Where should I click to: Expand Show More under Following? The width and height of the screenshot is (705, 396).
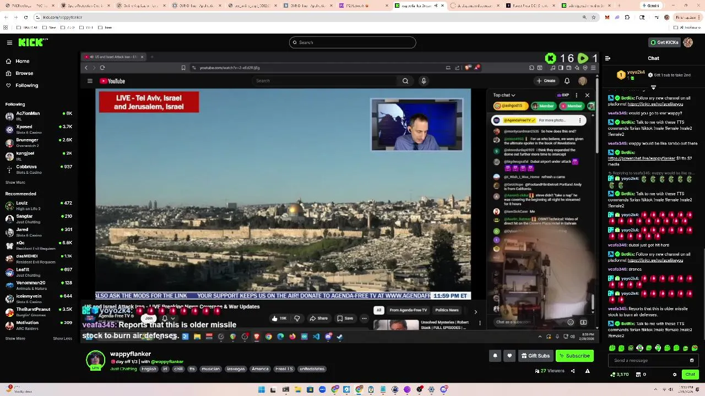(15, 182)
